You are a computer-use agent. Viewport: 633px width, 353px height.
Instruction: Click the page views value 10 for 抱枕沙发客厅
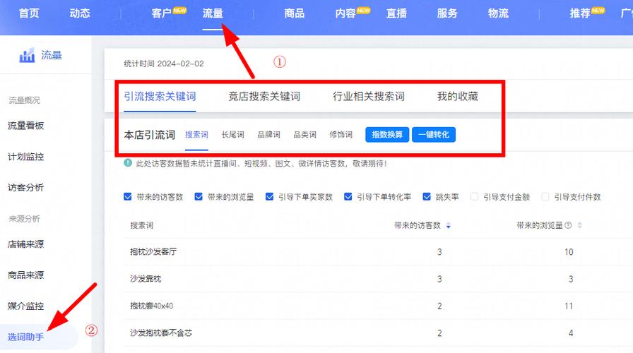[x=569, y=252]
